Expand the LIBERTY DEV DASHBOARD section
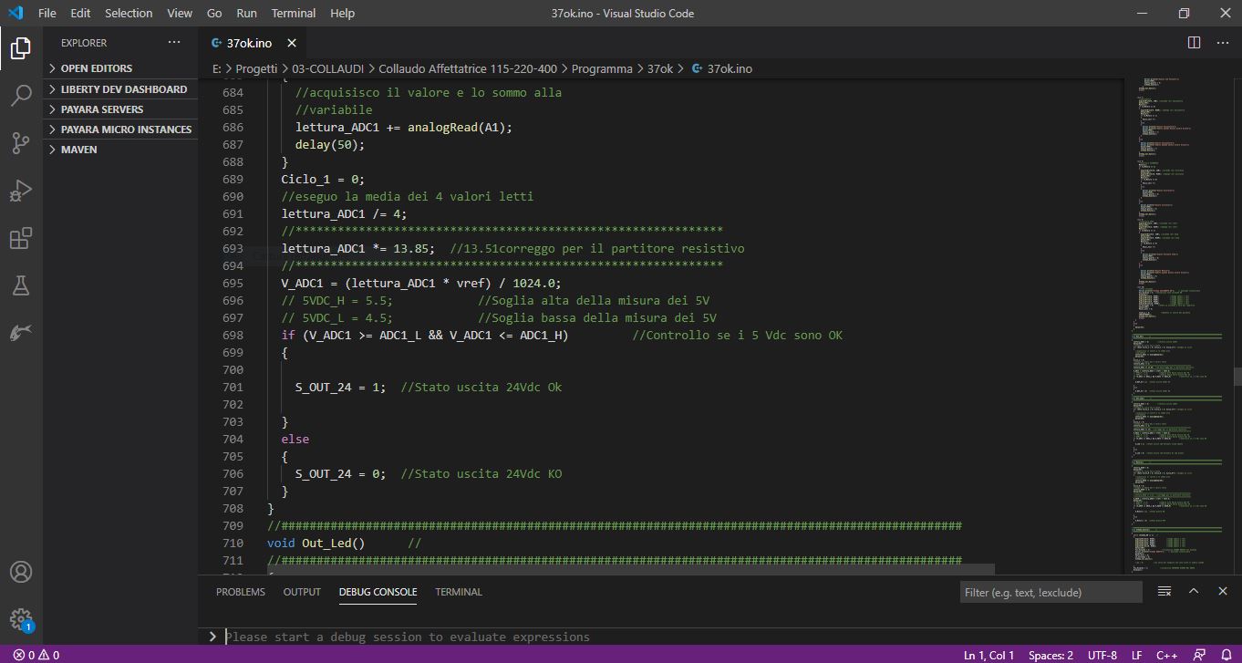 (x=123, y=89)
